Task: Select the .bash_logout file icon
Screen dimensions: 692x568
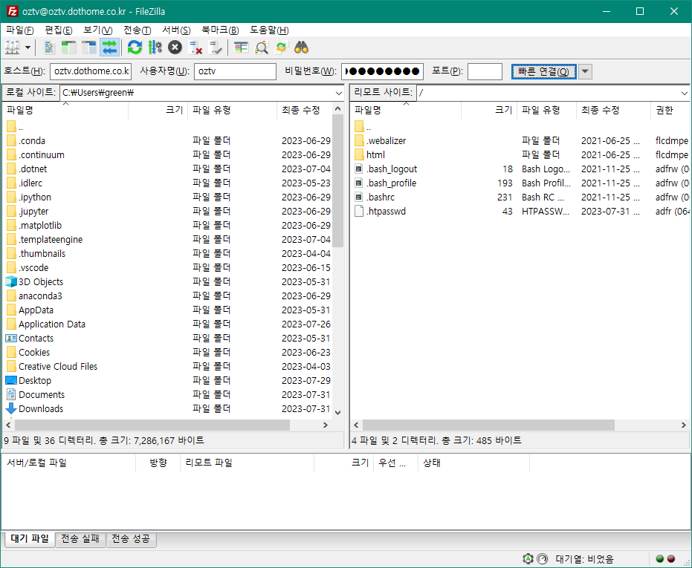Action: (359, 169)
